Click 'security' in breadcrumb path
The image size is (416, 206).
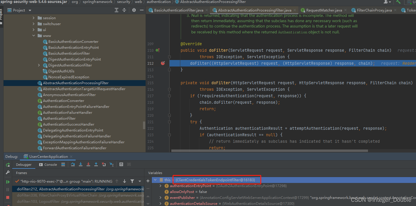[x=124, y=2]
